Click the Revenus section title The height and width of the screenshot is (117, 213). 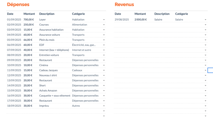124,5
